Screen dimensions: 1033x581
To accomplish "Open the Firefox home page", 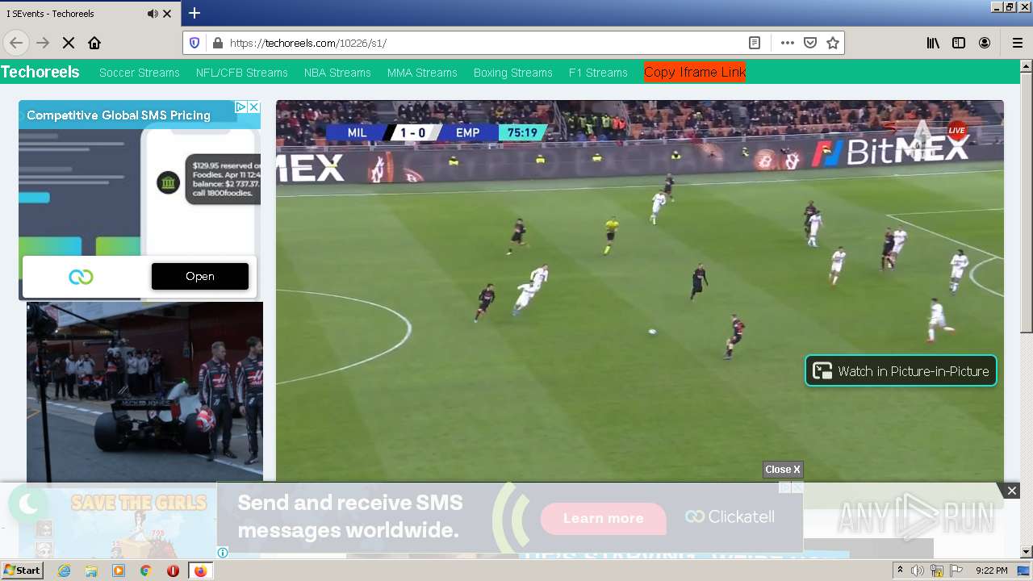I will 94,43.
